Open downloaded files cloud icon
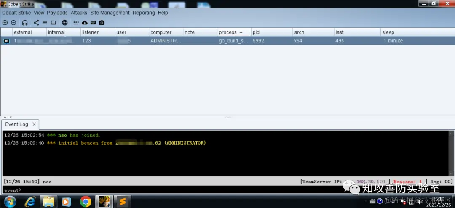Image resolution: width=455 pixels, height=208 pixels. 84,23
